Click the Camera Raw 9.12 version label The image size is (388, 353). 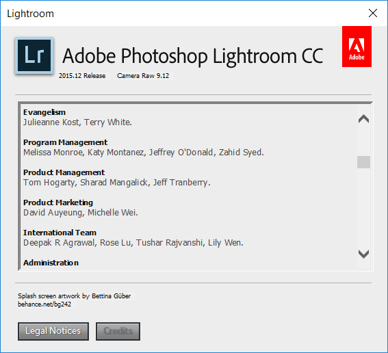(143, 76)
